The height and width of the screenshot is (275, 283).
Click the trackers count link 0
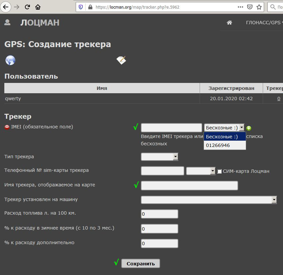(x=279, y=99)
